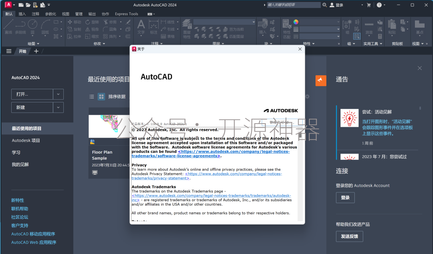Open the Floor Plan Sample thumbnail
This screenshot has height=254, width=433.
click(x=109, y=126)
